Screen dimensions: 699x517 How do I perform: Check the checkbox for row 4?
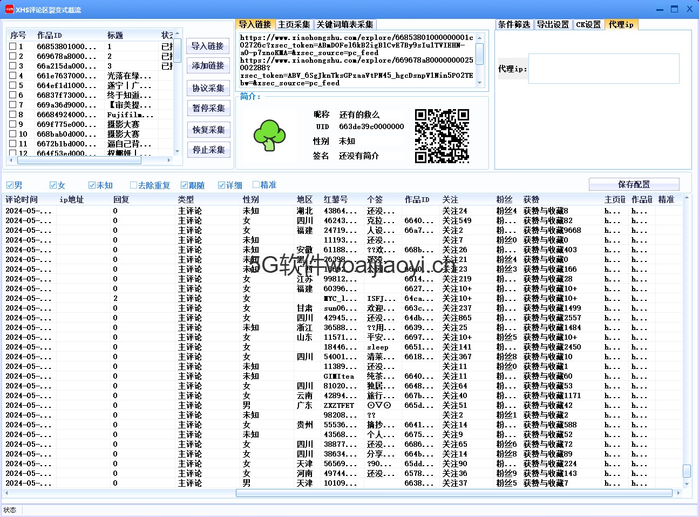pyautogui.click(x=13, y=76)
